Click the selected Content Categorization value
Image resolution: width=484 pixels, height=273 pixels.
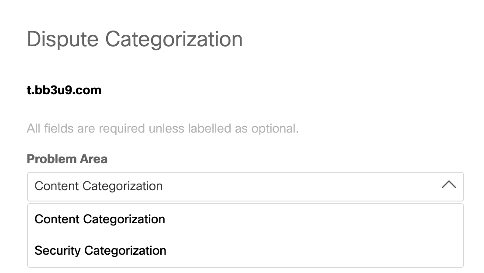click(x=98, y=186)
